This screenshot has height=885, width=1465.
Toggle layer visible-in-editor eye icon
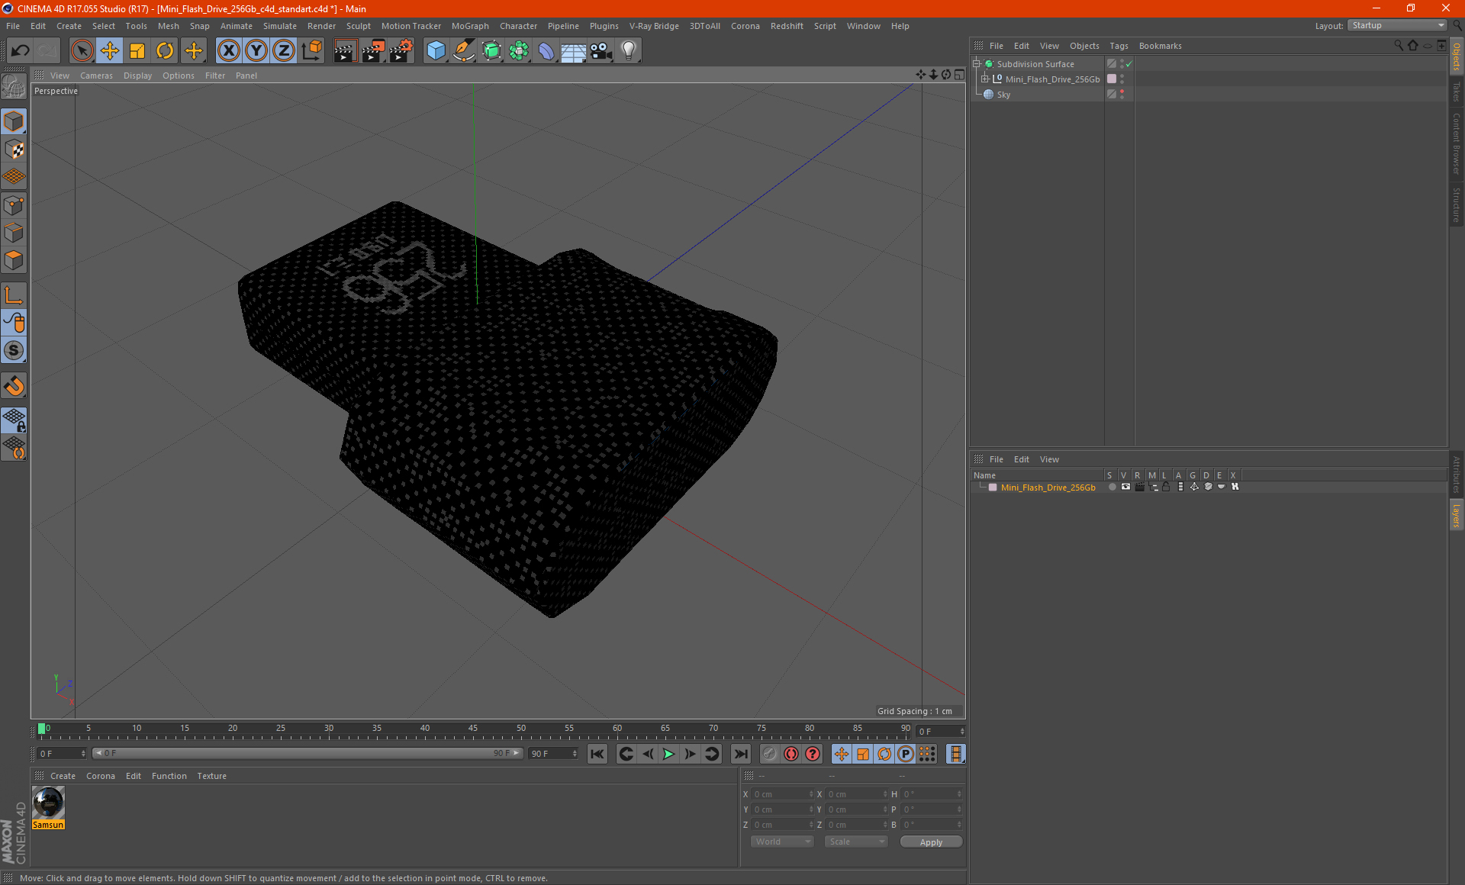point(1125,488)
